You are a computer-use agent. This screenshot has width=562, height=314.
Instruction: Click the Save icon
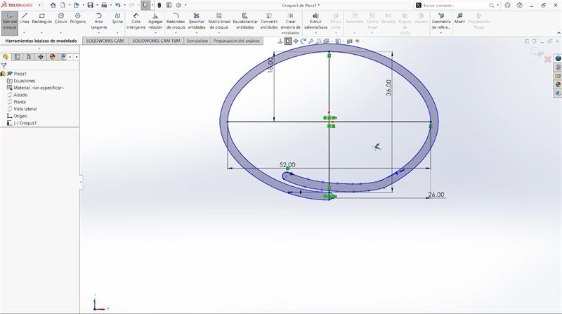point(91,6)
